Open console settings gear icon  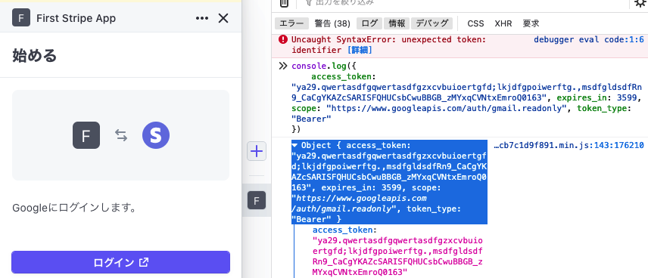(640, 3)
